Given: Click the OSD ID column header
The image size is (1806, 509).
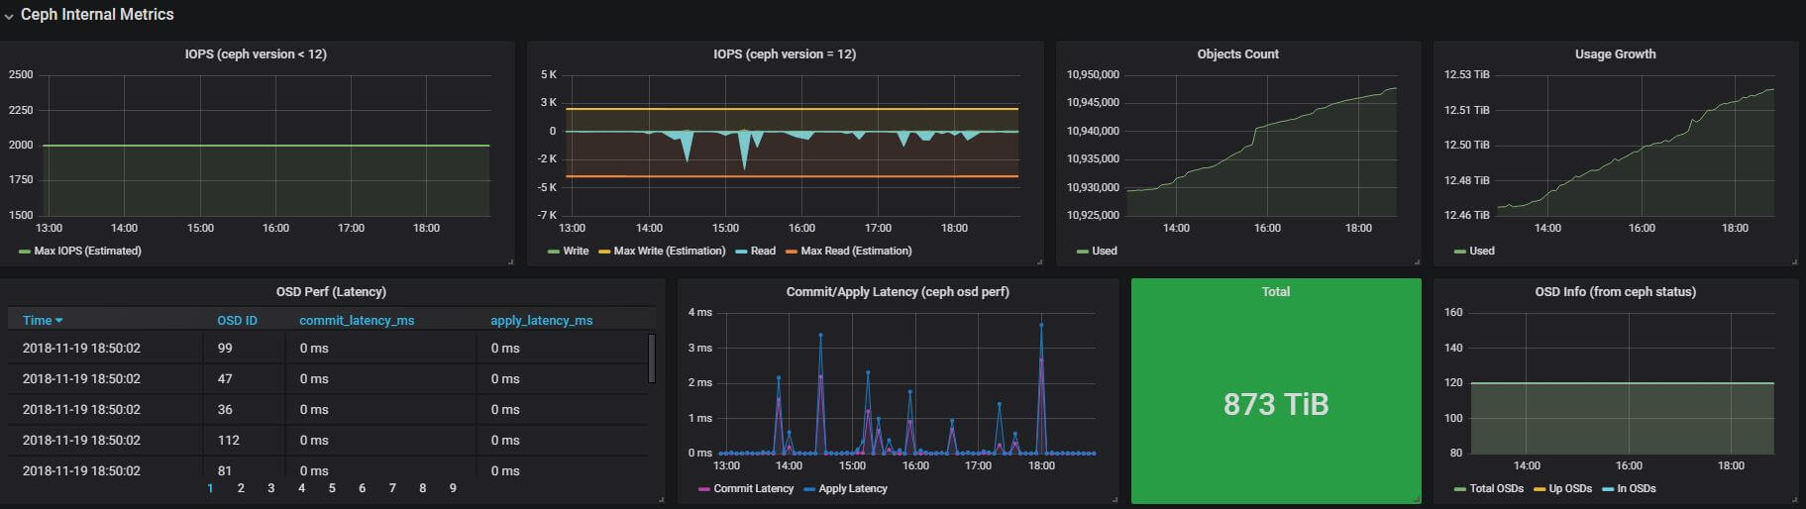Looking at the screenshot, I should (237, 320).
